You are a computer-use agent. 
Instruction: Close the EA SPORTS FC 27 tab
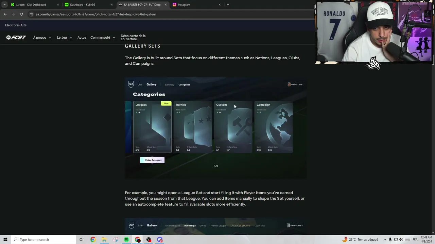point(166,5)
